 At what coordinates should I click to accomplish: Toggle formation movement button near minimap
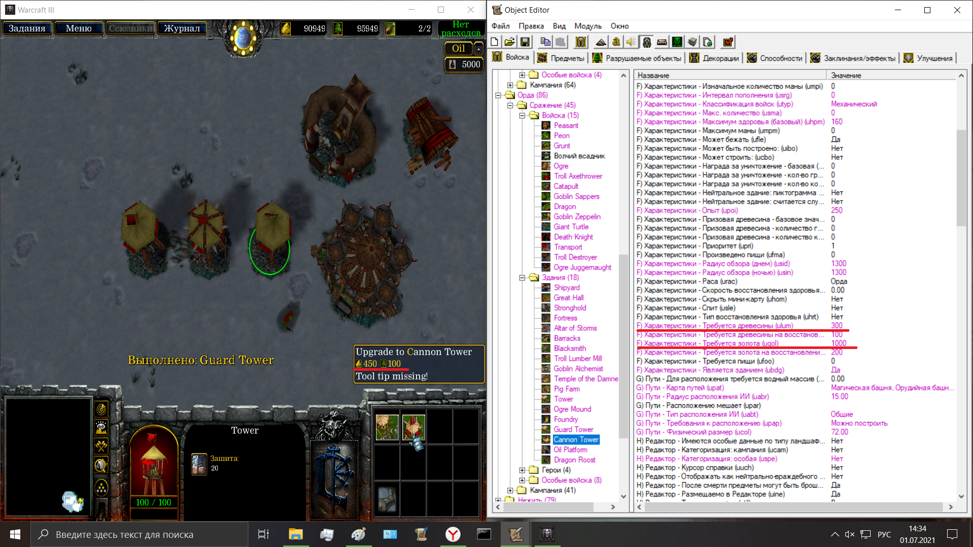pyautogui.click(x=101, y=488)
